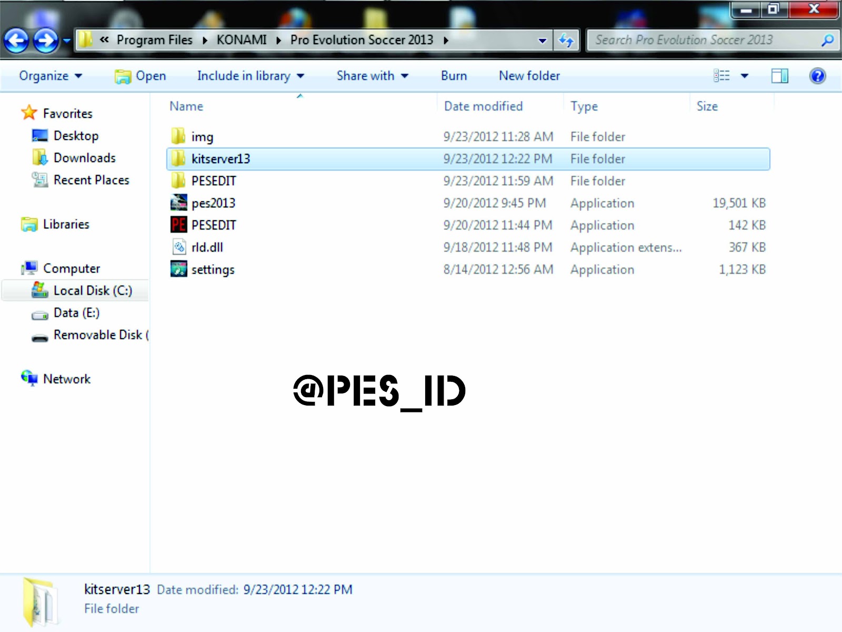Select the PESEDIT folder icon
Image resolution: width=842 pixels, height=632 pixels.
click(x=178, y=180)
